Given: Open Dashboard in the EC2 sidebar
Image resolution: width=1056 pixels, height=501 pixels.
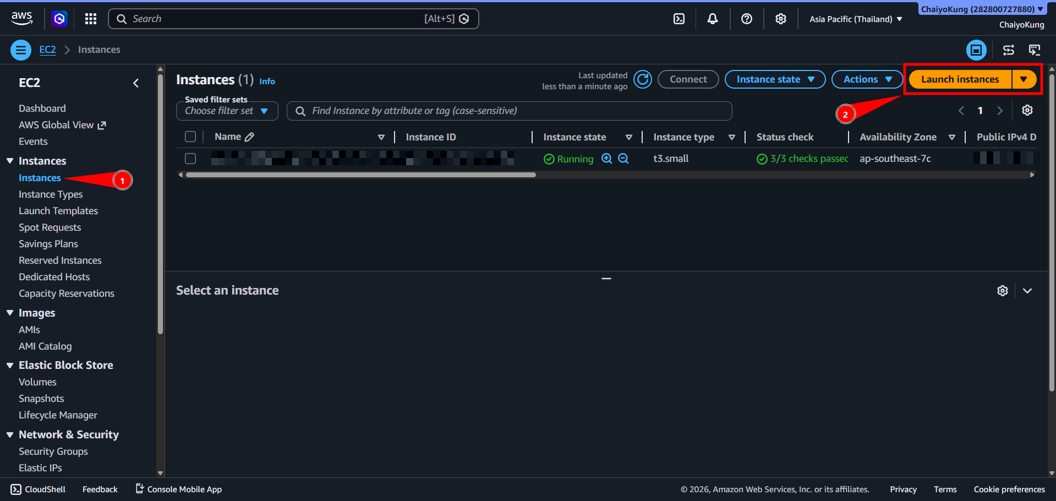Looking at the screenshot, I should [42, 108].
